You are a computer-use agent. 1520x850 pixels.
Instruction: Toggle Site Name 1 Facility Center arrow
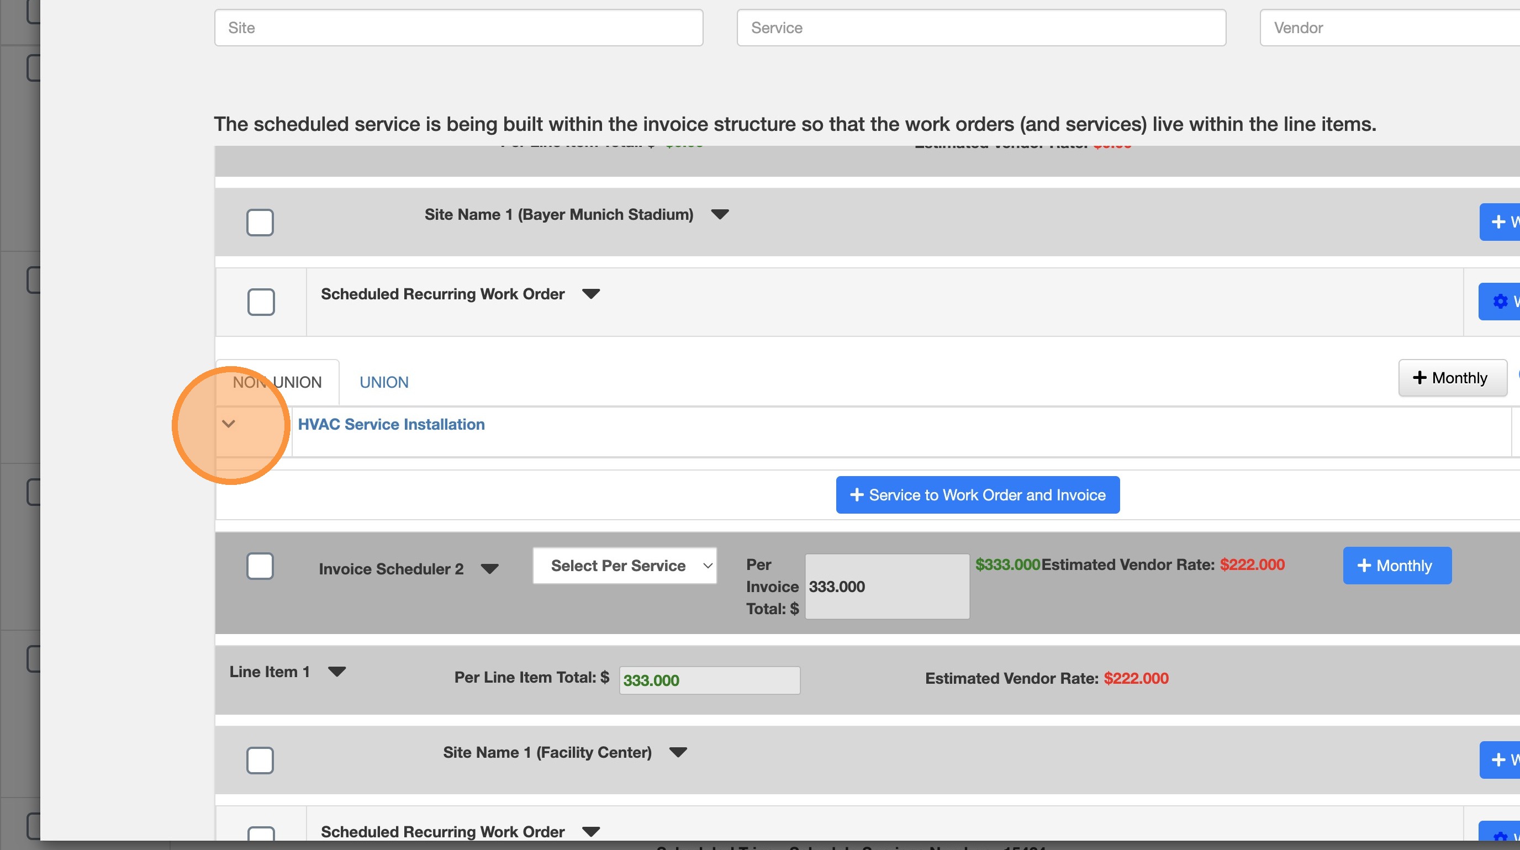point(678,752)
